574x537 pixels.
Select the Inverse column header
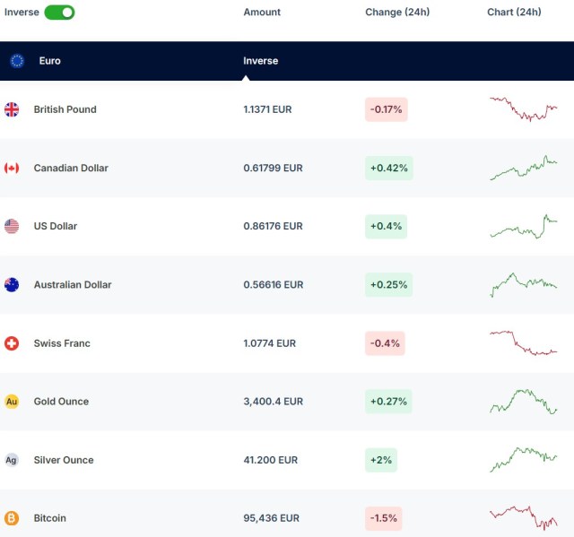[x=260, y=61]
